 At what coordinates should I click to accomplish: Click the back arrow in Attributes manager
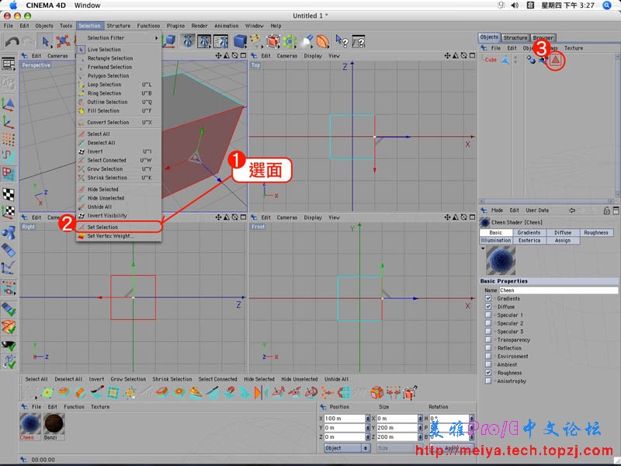(572, 210)
